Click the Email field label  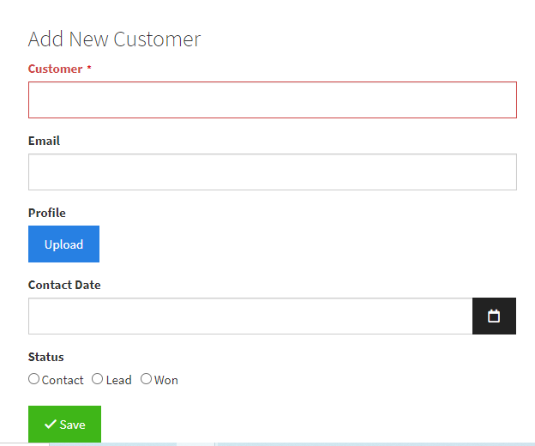coord(44,141)
